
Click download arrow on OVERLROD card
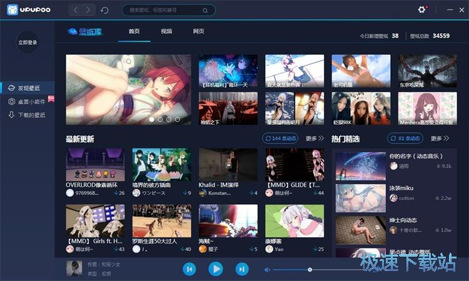(116, 193)
